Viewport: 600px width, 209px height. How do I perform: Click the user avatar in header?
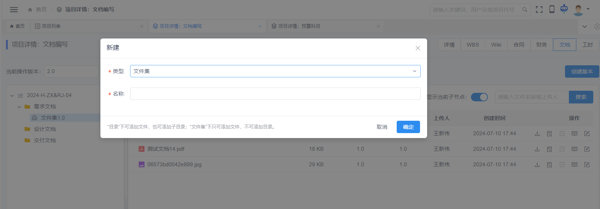(578, 10)
